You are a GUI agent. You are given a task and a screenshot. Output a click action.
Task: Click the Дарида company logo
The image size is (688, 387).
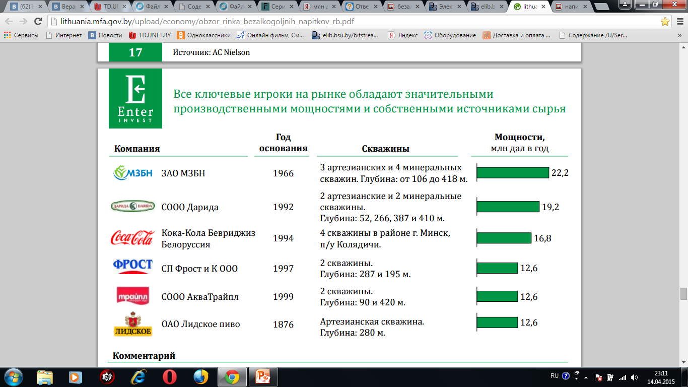point(133,206)
